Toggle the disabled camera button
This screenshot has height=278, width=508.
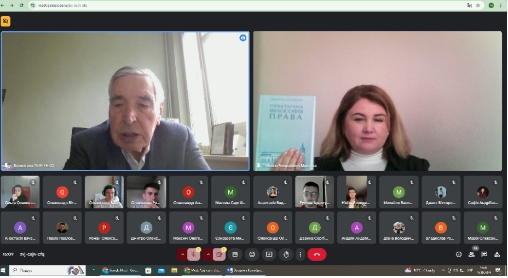[220, 254]
